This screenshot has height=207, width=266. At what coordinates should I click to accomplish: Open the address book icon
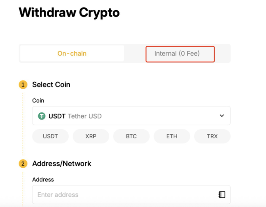[x=222, y=195]
